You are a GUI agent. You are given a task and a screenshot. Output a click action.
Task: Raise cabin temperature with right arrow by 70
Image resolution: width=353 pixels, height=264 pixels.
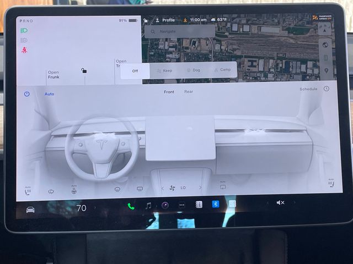click(95, 208)
